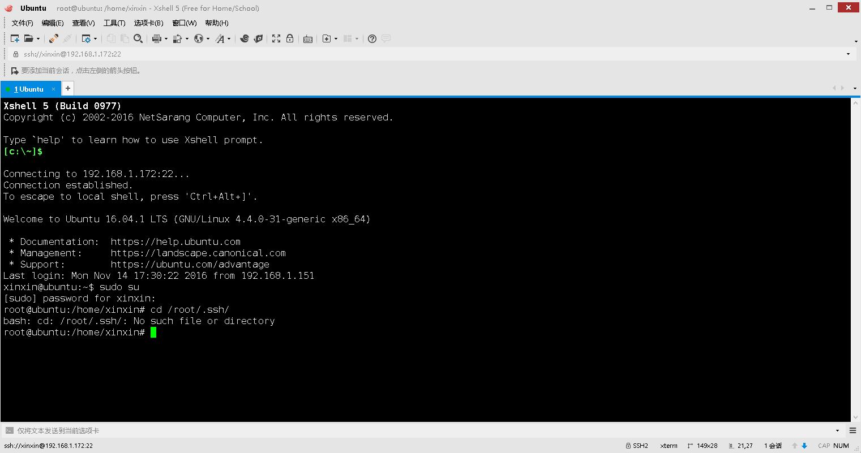Expand the address bar history dropdown

click(x=848, y=54)
